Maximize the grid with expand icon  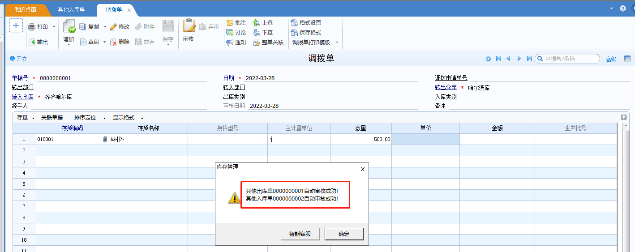(623, 117)
